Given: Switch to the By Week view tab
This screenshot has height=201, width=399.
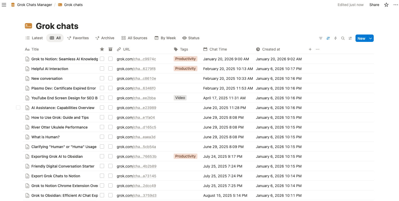Looking at the screenshot, I should (165, 38).
